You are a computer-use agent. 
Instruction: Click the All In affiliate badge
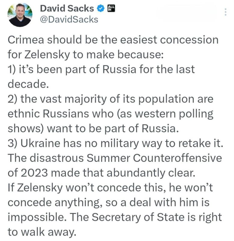coord(111,8)
